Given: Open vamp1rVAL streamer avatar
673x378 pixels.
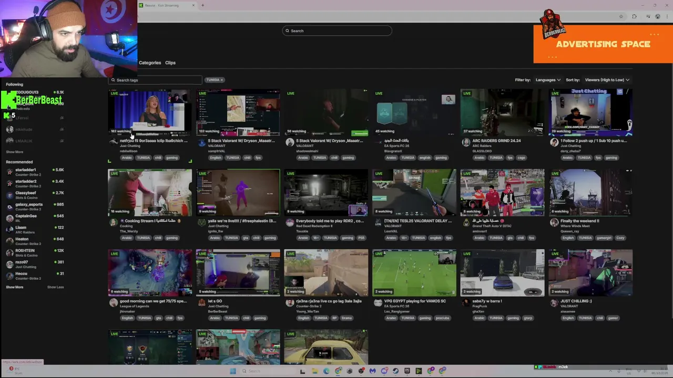Looking at the screenshot, I should click(x=201, y=142).
